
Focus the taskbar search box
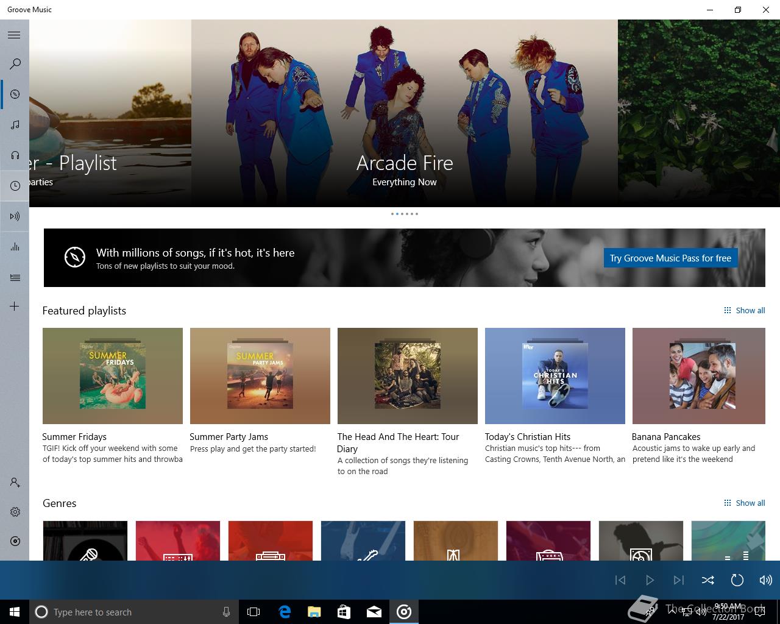134,612
